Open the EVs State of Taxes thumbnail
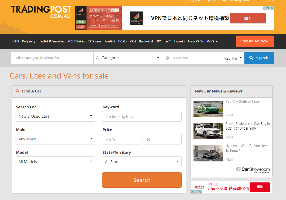The image size is (286, 200). coord(208,109)
